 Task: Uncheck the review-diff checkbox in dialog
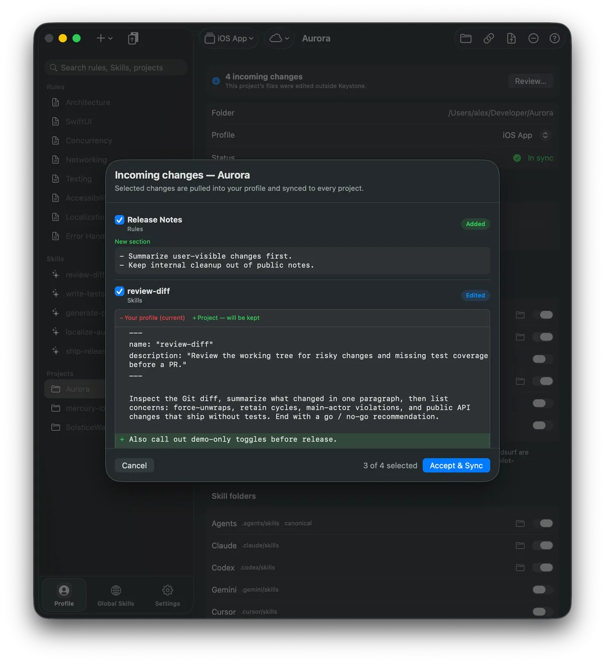(119, 291)
